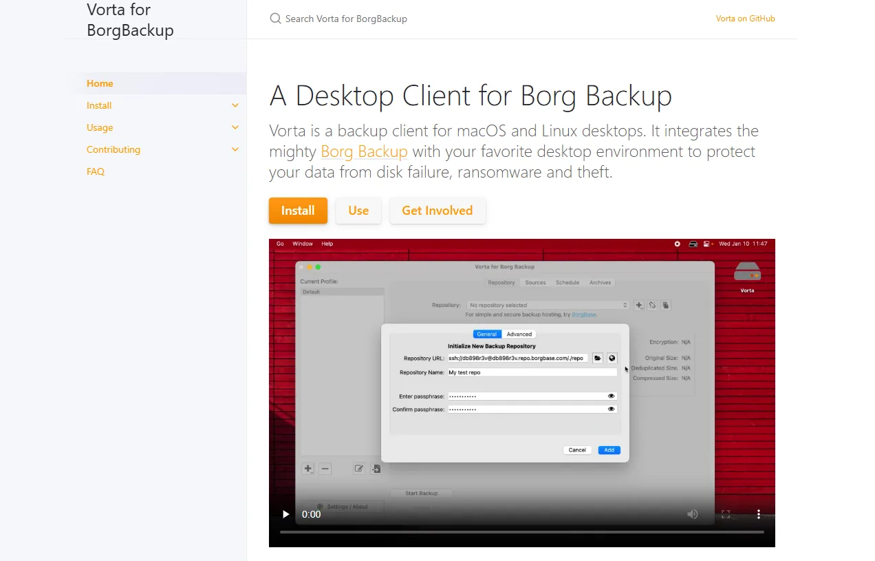Click the Use button

[x=358, y=211]
